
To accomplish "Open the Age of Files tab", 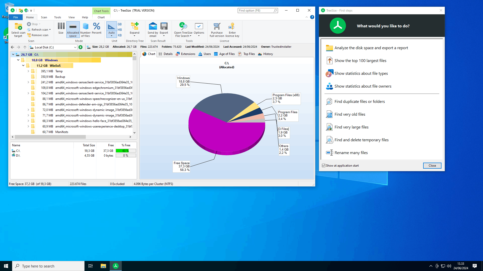I will [224, 54].
